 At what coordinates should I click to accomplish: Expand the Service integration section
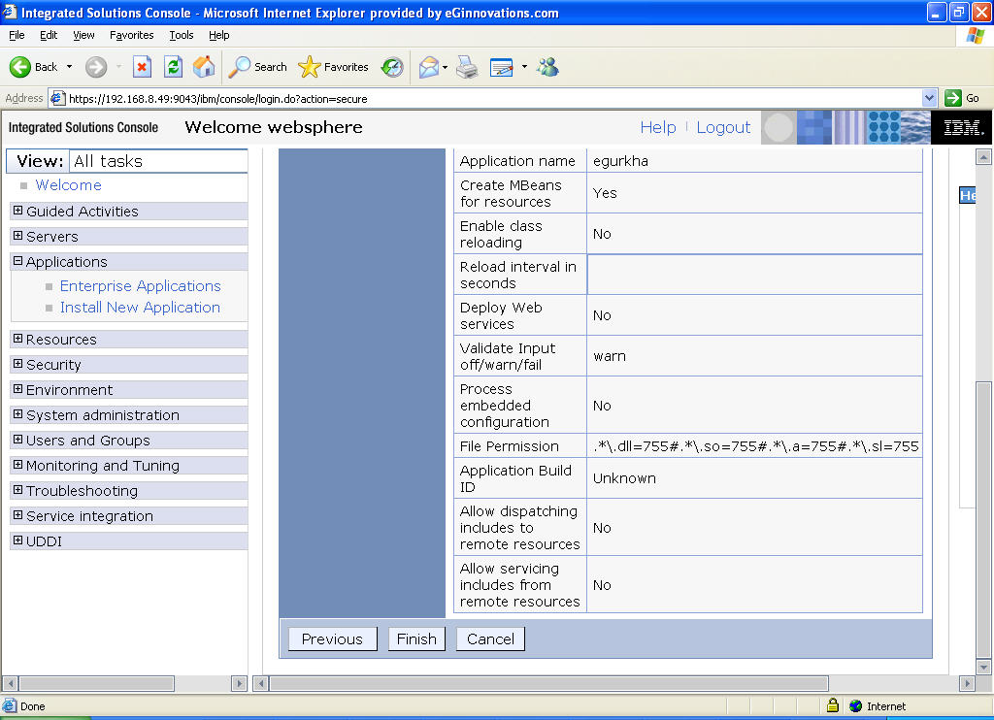tap(17, 515)
